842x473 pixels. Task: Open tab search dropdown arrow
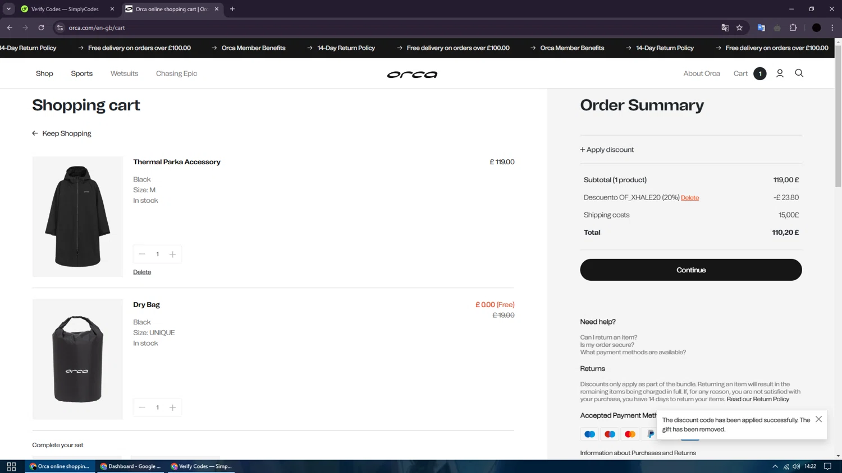(8, 9)
